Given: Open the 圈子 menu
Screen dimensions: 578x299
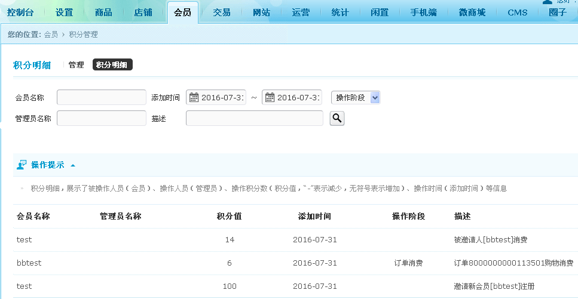Looking at the screenshot, I should [557, 13].
